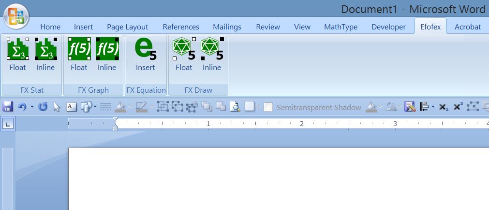The height and width of the screenshot is (210, 489).
Task: Click the Office Button orb
Action: click(16, 16)
